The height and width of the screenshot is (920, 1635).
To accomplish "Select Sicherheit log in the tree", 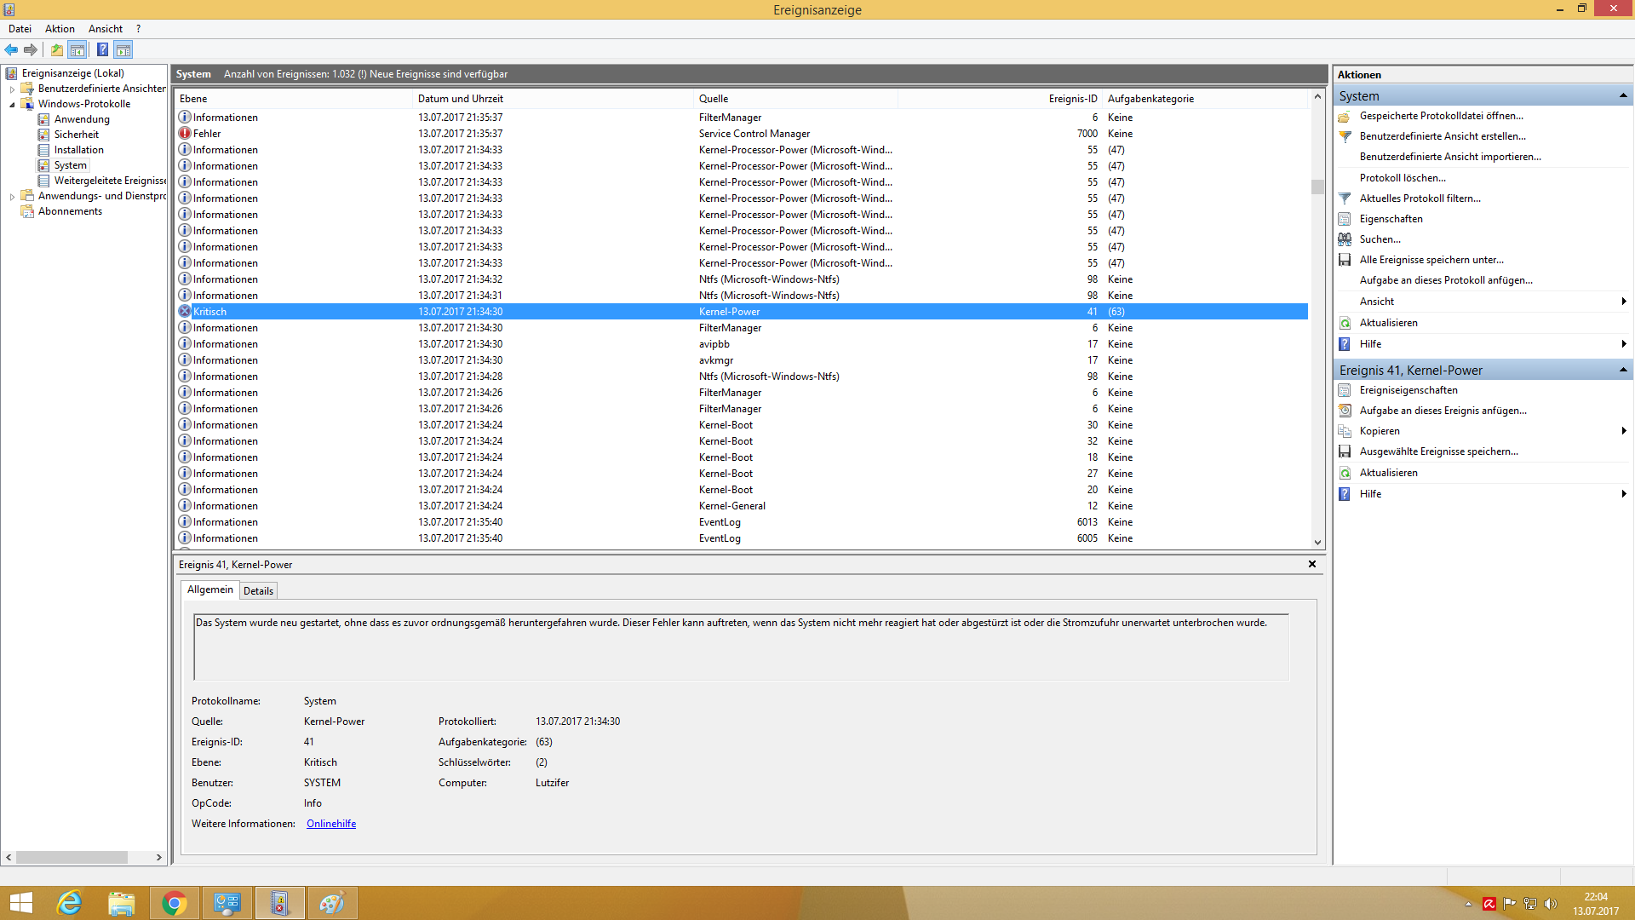I will point(76,135).
